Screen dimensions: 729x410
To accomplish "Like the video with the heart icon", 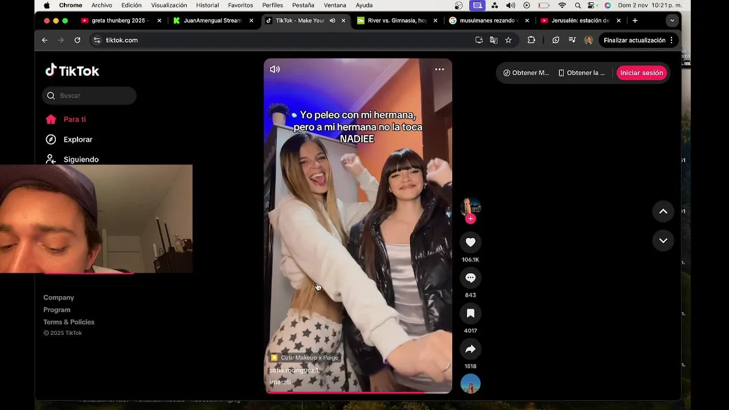I will [470, 242].
